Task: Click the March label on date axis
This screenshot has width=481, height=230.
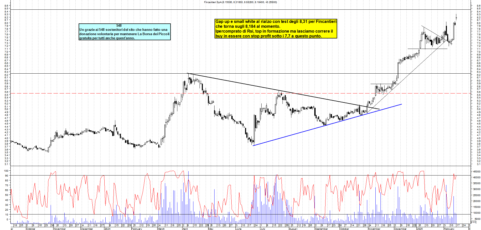Action: (161, 229)
